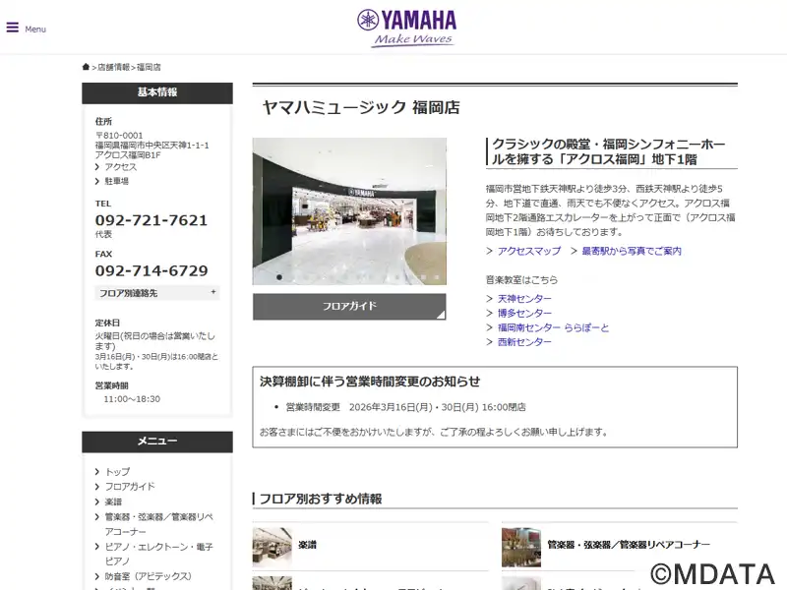Open 最寄駅から写真でご案内 link

point(632,252)
